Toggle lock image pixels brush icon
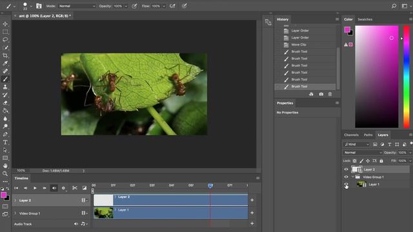 (361, 160)
